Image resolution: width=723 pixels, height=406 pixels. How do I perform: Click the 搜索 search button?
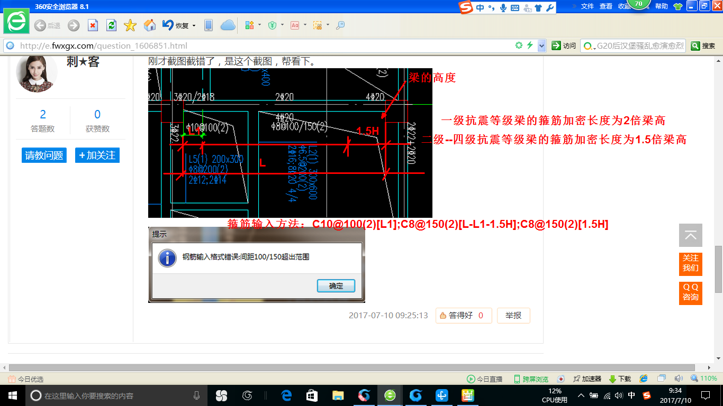(703, 46)
